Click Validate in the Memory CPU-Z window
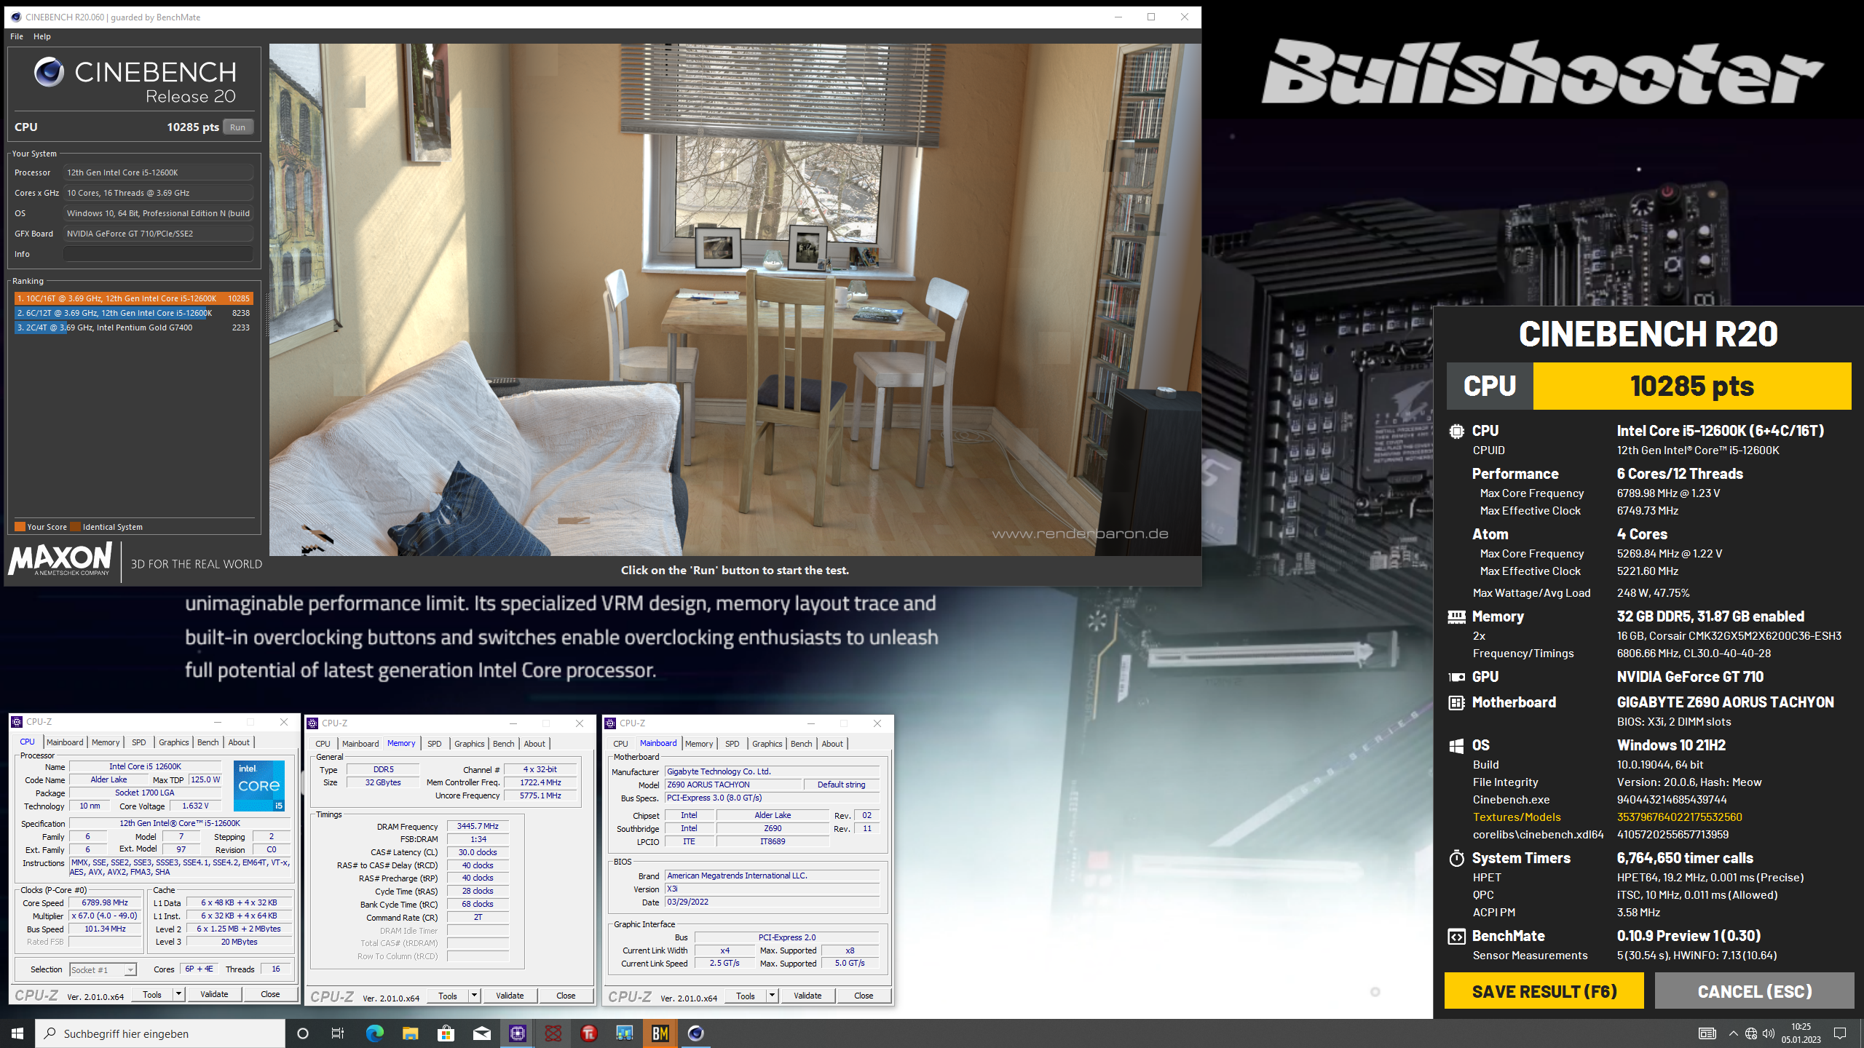 tap(510, 996)
